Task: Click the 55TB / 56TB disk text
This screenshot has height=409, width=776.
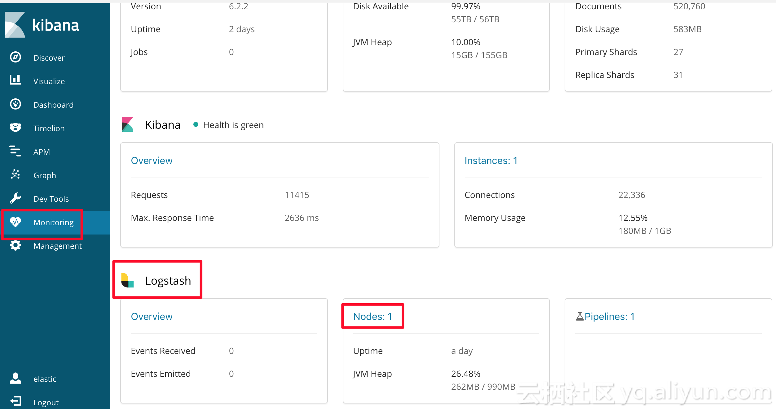Action: click(x=475, y=19)
